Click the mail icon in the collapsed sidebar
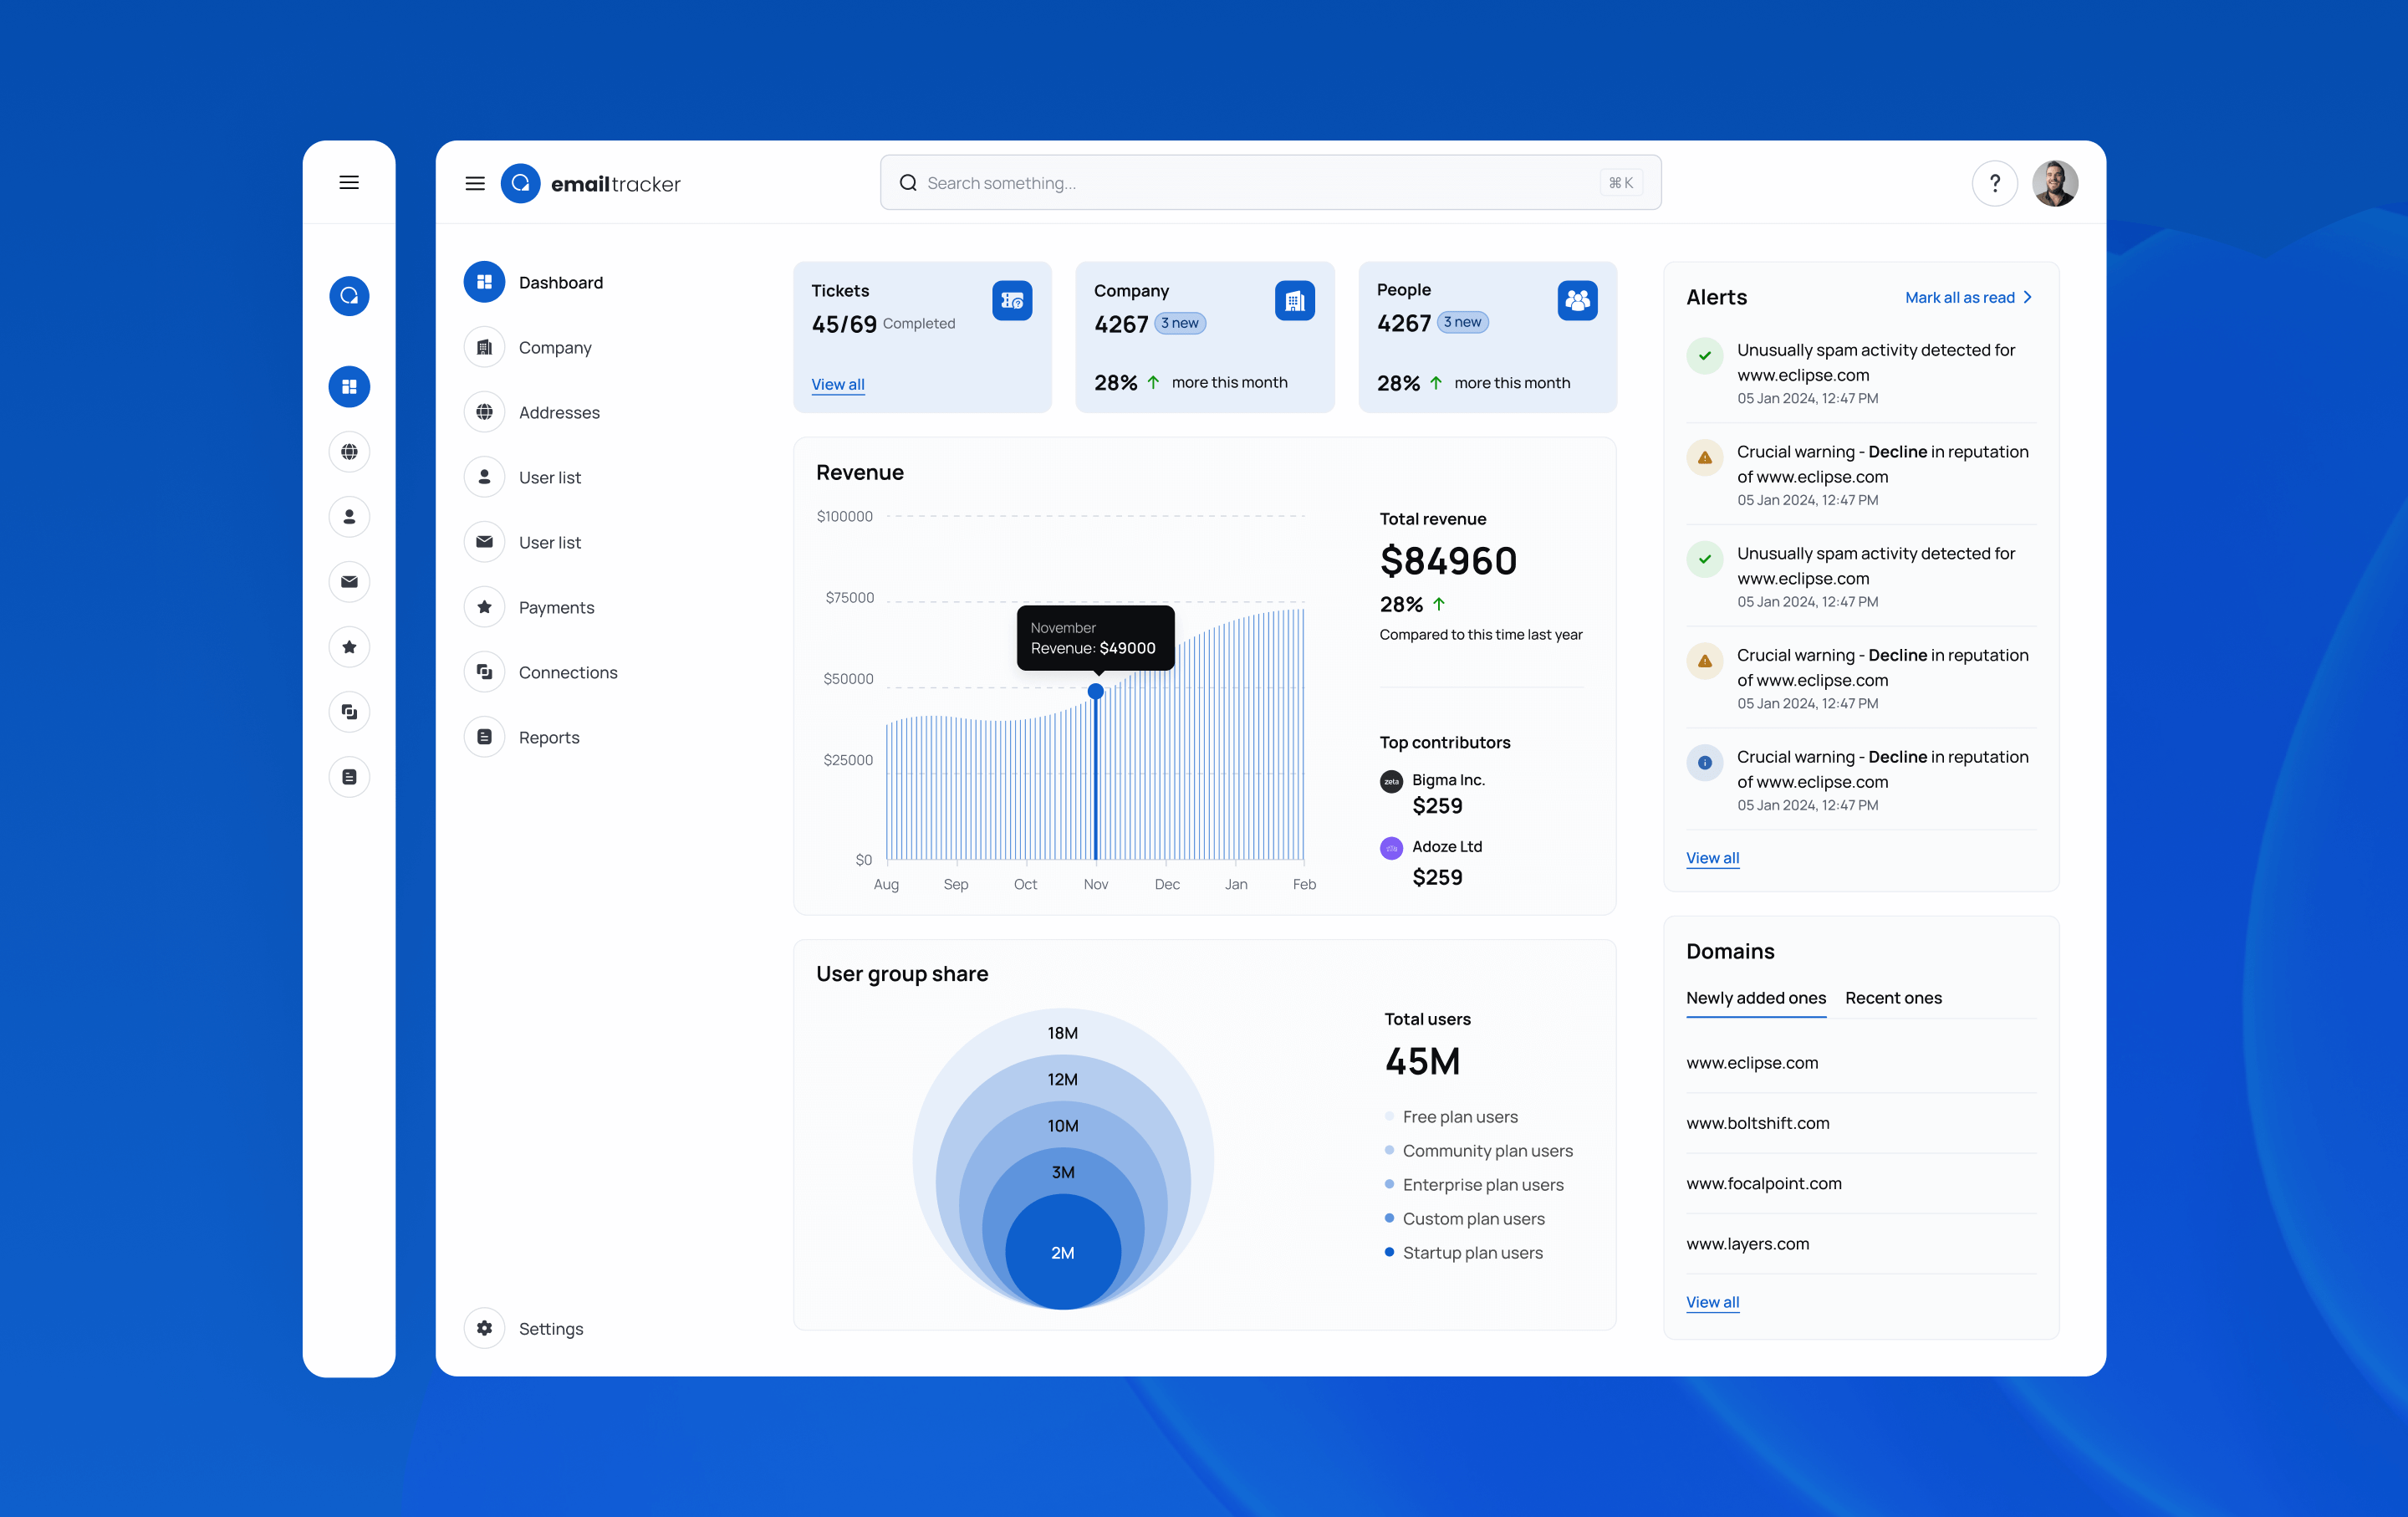Screen dimensions: 2408x1517 [x=349, y=582]
